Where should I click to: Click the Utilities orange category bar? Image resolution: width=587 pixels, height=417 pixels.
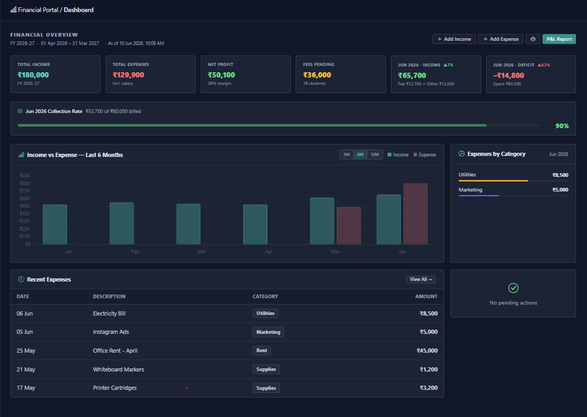pyautogui.click(x=493, y=181)
